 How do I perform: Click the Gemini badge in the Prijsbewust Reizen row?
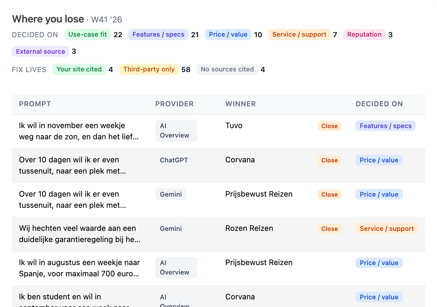[x=171, y=194]
